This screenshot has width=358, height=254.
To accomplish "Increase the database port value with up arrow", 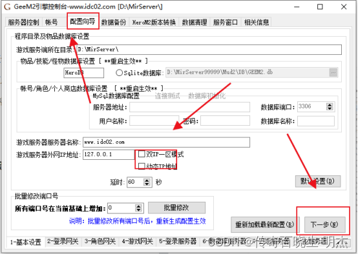I will (x=330, y=104).
